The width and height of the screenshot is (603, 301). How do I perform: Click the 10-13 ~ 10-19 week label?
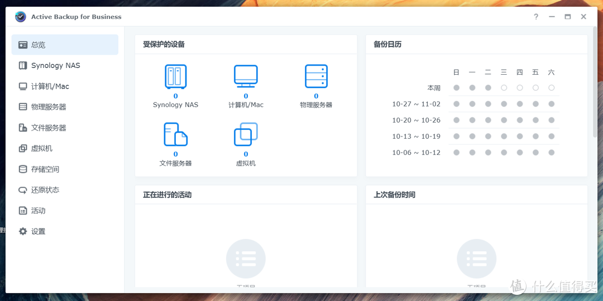coord(417,137)
